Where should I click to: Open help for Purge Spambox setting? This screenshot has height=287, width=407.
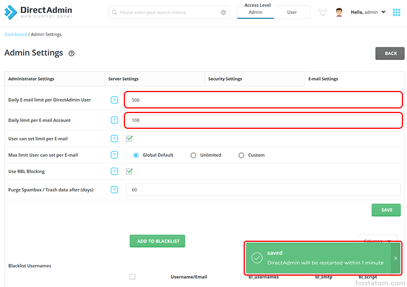pyautogui.click(x=114, y=190)
